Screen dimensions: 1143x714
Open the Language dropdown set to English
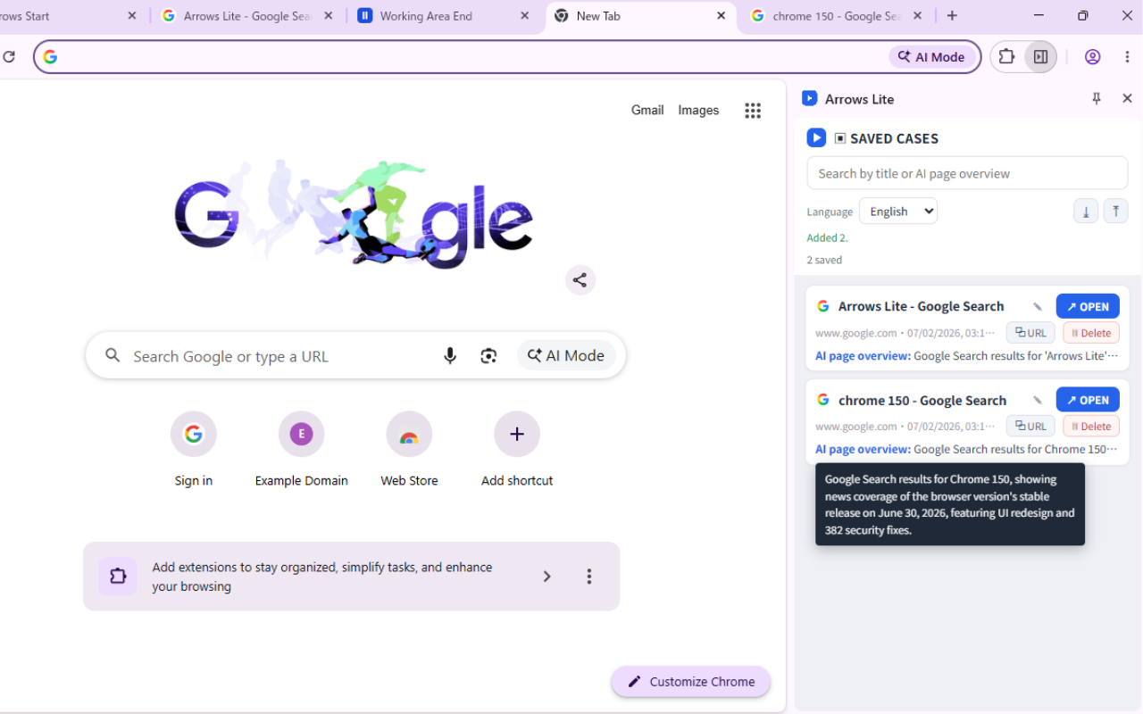(x=898, y=212)
